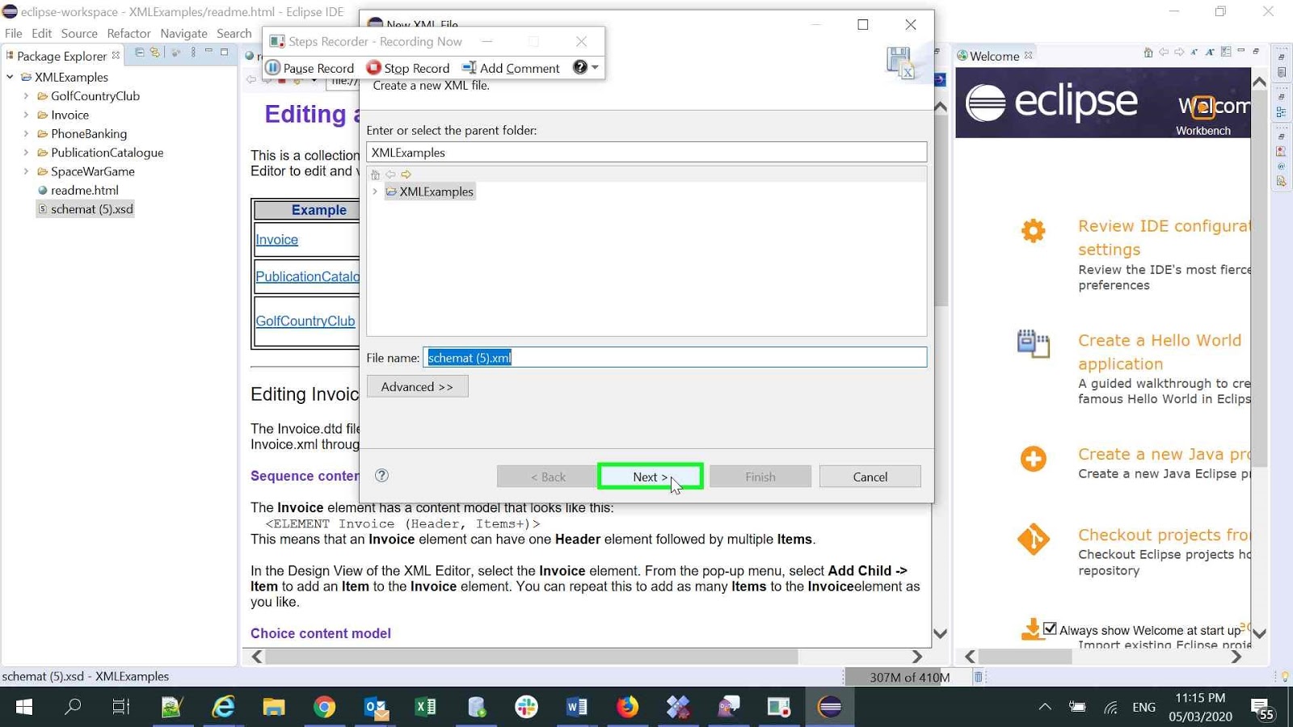This screenshot has height=727, width=1293.
Task: Expand the Invoice project folder
Action: pos(25,115)
